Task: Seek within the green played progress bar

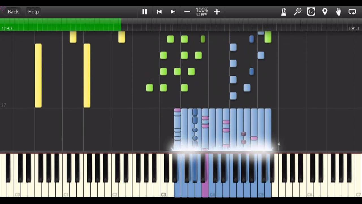Action: pyautogui.click(x=61, y=24)
